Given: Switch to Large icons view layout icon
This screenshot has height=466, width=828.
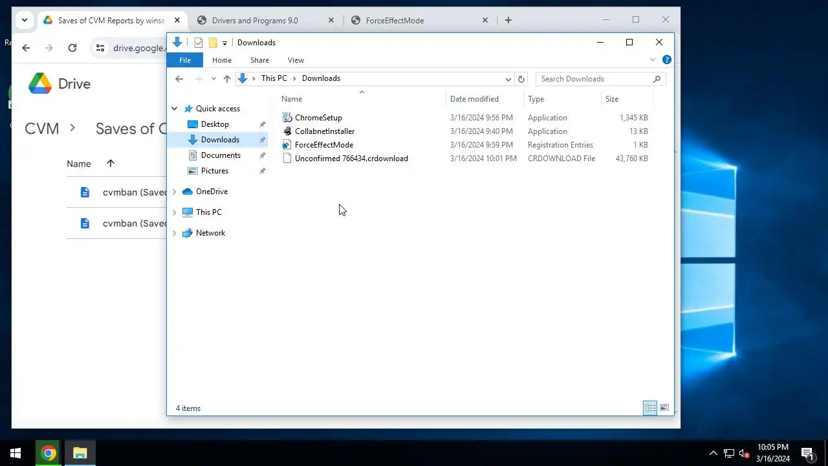Looking at the screenshot, I should coord(664,408).
